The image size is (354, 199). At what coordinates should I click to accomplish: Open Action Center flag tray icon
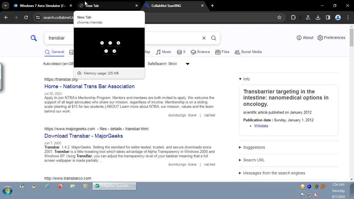coord(303,195)
